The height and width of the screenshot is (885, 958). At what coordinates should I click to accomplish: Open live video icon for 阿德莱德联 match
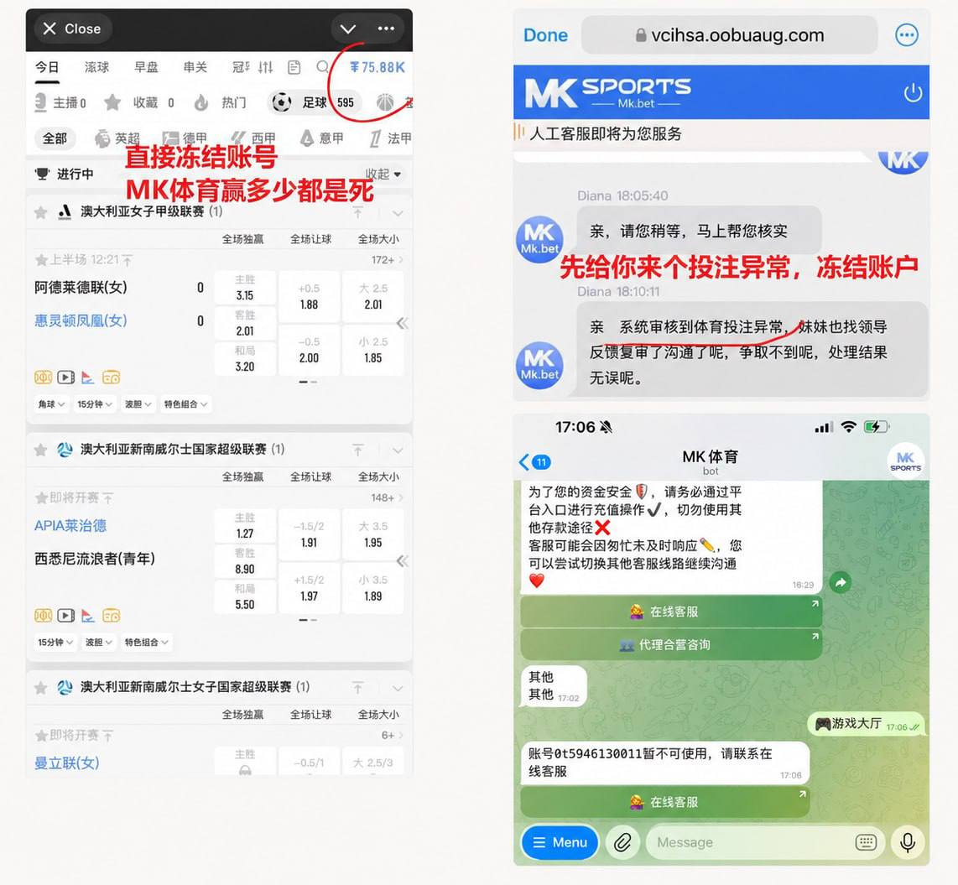coord(66,377)
